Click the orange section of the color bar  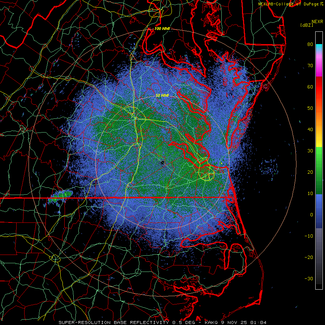tap(319, 121)
